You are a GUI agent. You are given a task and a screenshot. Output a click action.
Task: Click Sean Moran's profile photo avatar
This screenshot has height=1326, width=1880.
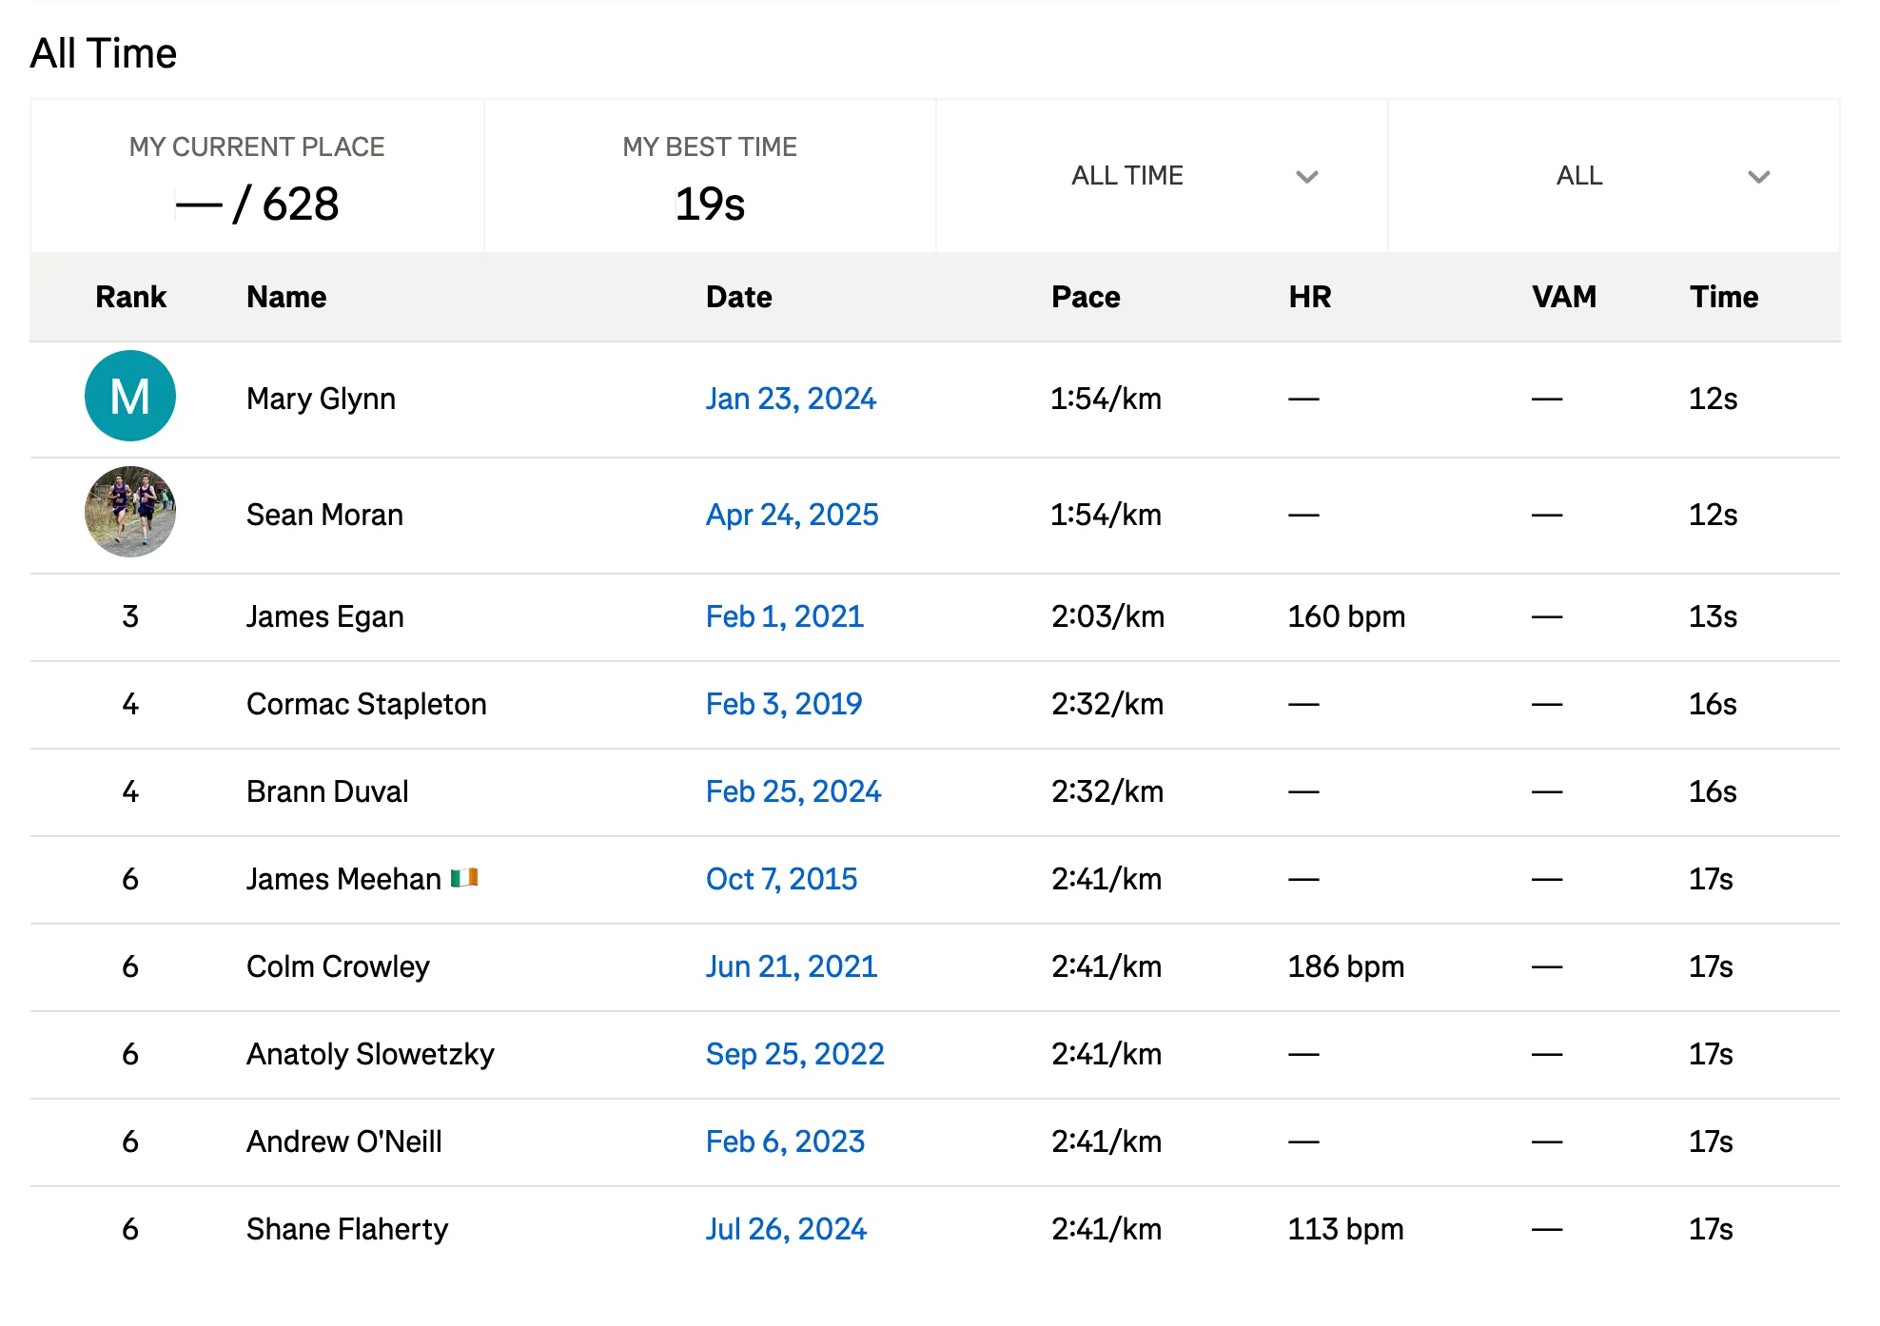(x=130, y=512)
